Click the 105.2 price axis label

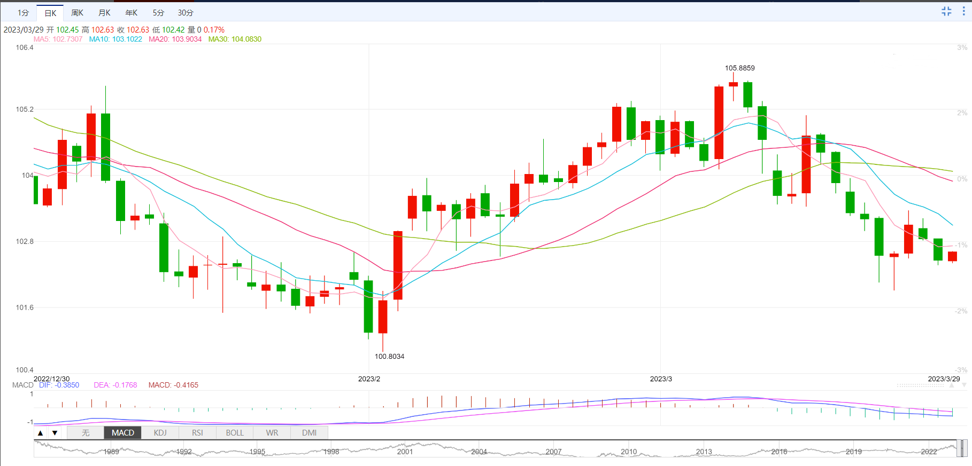pos(25,109)
